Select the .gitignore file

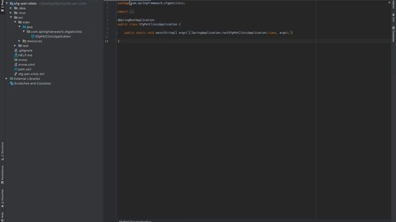[25, 51]
